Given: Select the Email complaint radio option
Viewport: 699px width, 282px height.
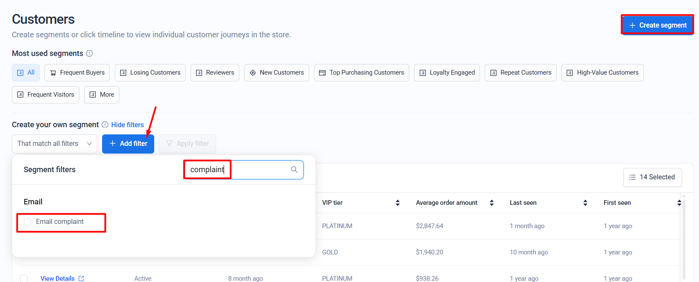Looking at the screenshot, I should 28,222.
